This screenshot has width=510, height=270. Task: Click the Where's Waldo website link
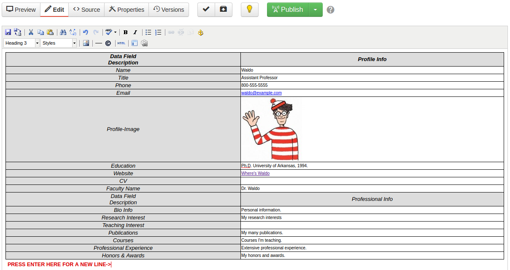[255, 173]
